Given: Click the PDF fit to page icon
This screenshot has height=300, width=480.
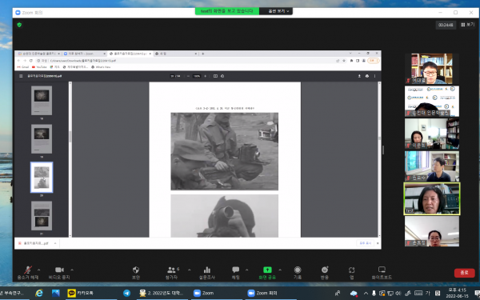Looking at the screenshot, I should pyautogui.click(x=215, y=76).
